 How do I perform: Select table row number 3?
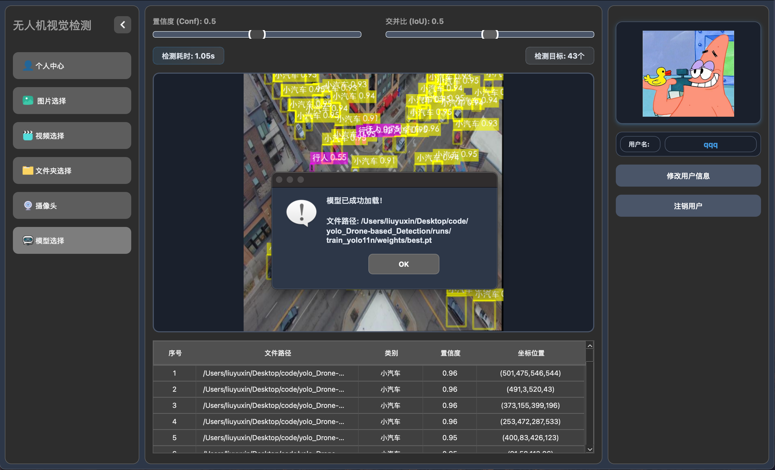click(x=174, y=405)
